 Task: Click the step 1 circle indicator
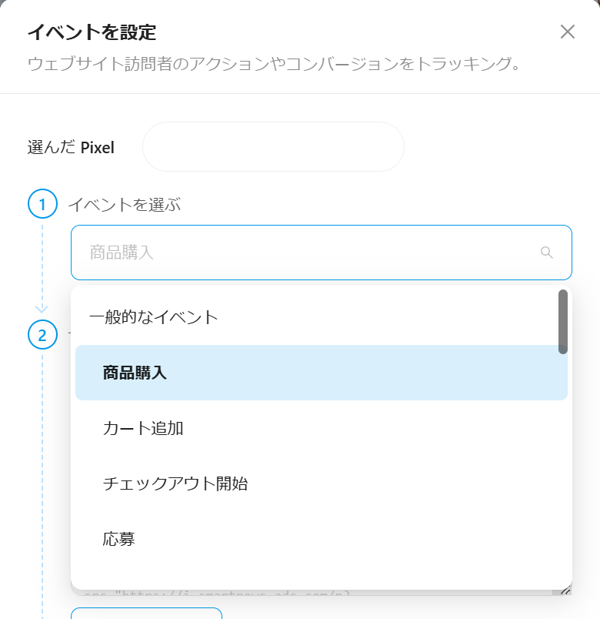[x=42, y=204]
